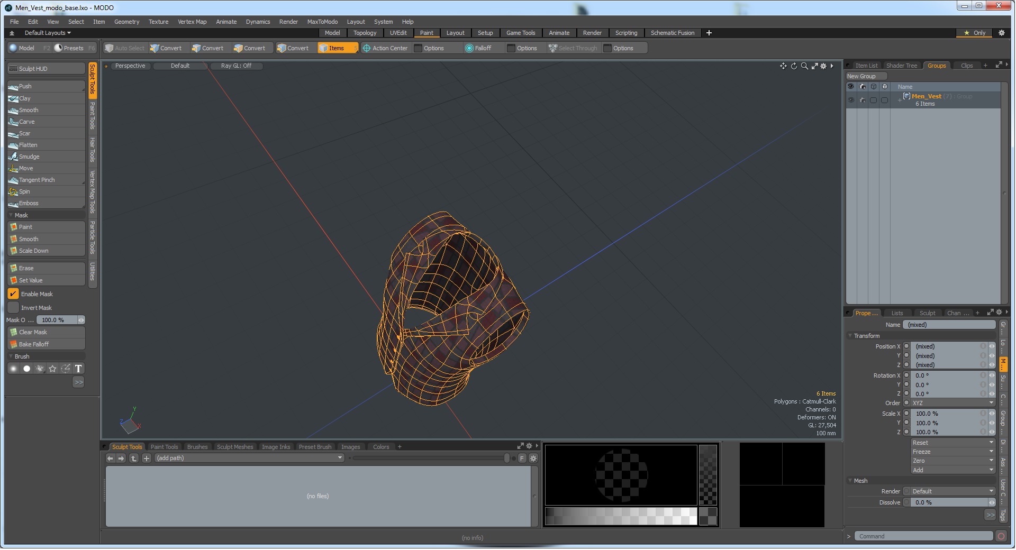Adjust the Mask Opacity 100.0 % slider
This screenshot has height=550, width=1016.
point(60,320)
